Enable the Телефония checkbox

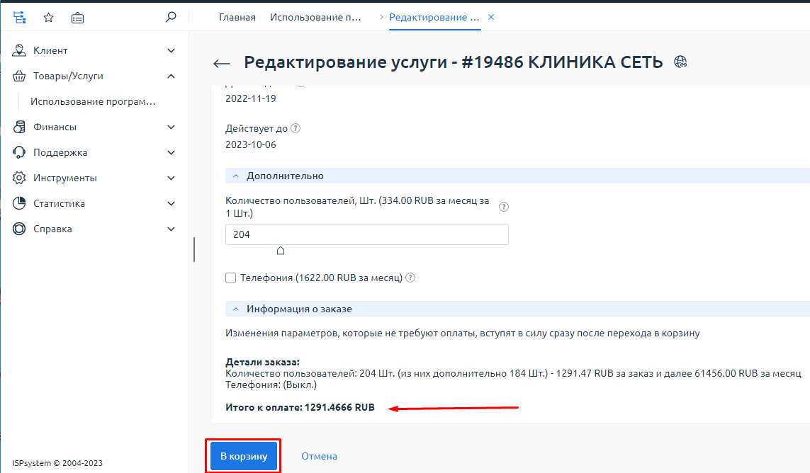(231, 278)
